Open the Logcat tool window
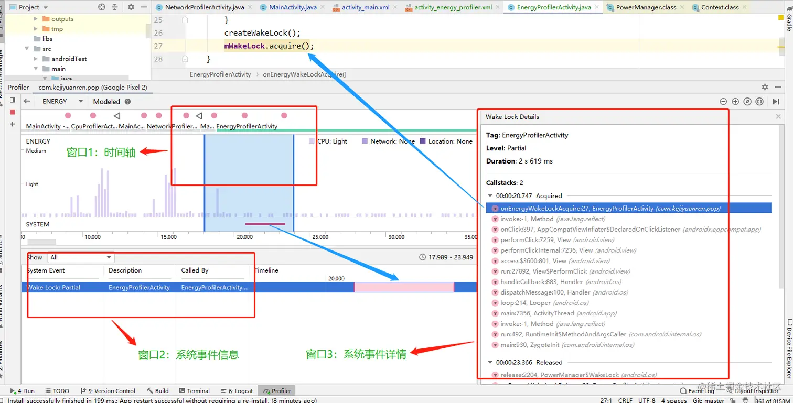 (x=237, y=391)
